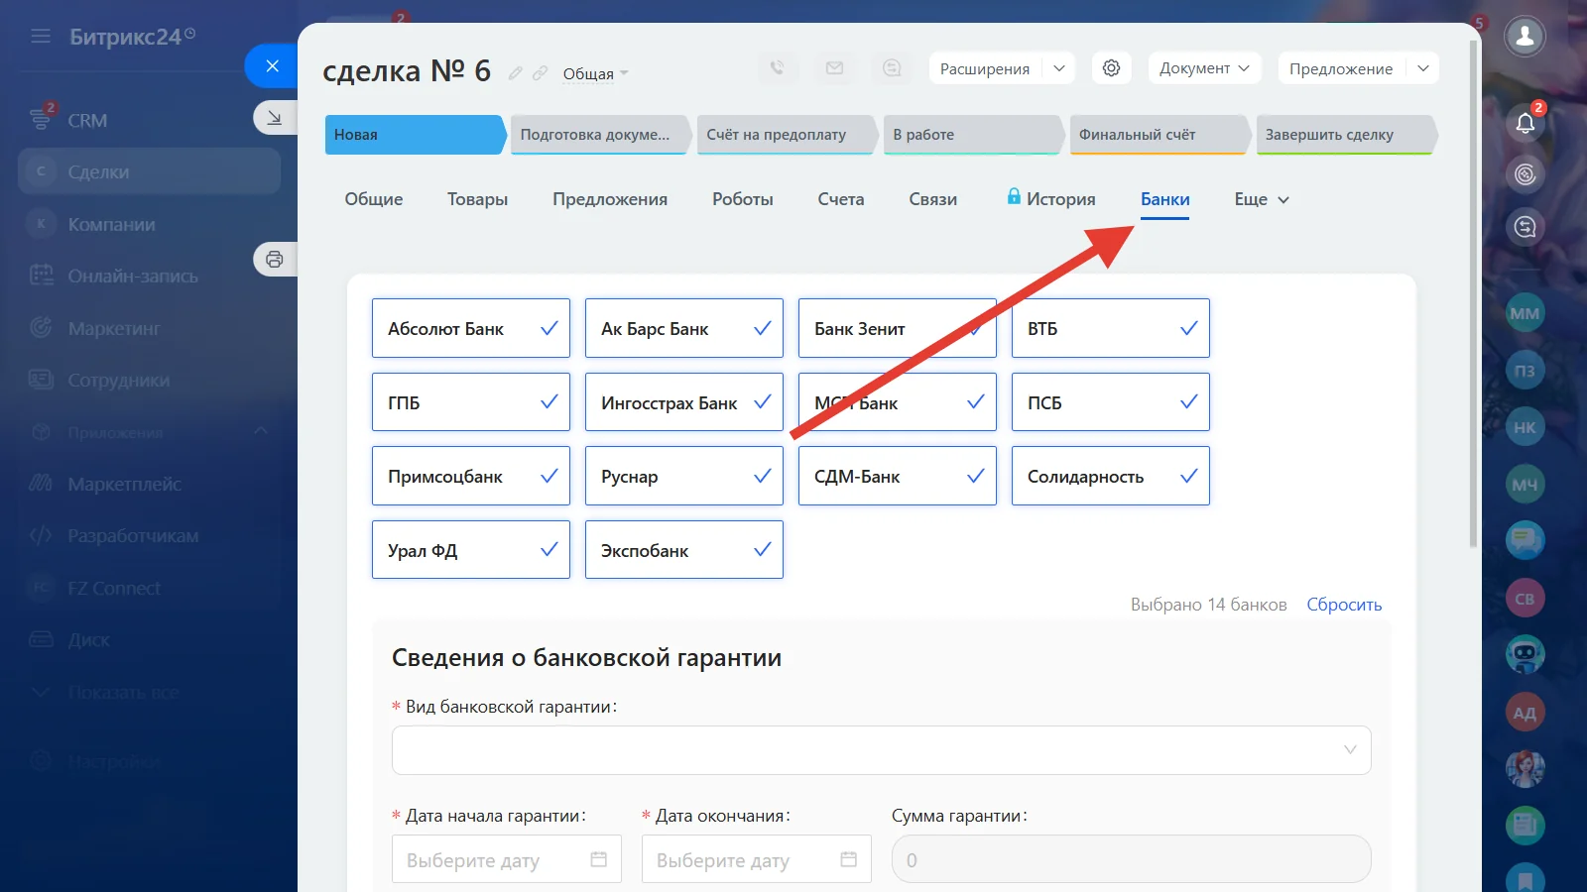
Task: Open the Предложения tab
Action: [x=610, y=199]
